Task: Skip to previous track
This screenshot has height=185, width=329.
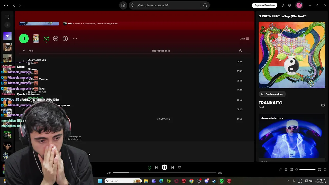Action: [x=156, y=167]
